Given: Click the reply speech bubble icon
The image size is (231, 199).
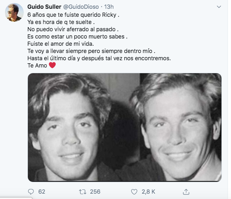Looking at the screenshot, I should pos(31,192).
